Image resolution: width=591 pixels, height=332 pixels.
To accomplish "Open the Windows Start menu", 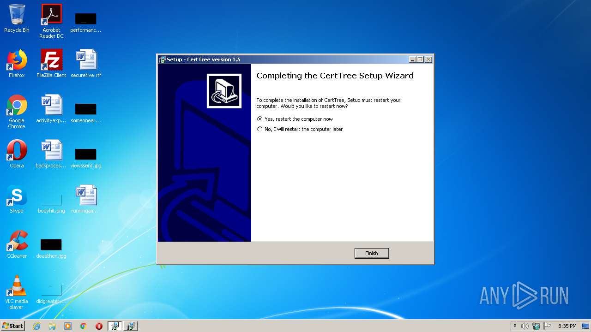I will coord(13,326).
